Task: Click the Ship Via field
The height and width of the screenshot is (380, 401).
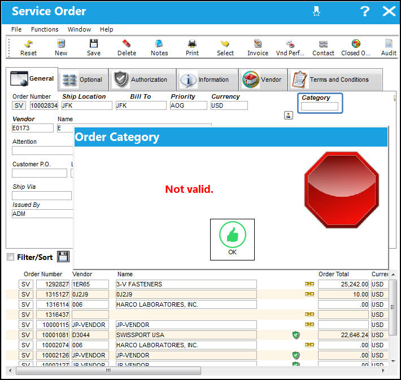Action: point(42,196)
